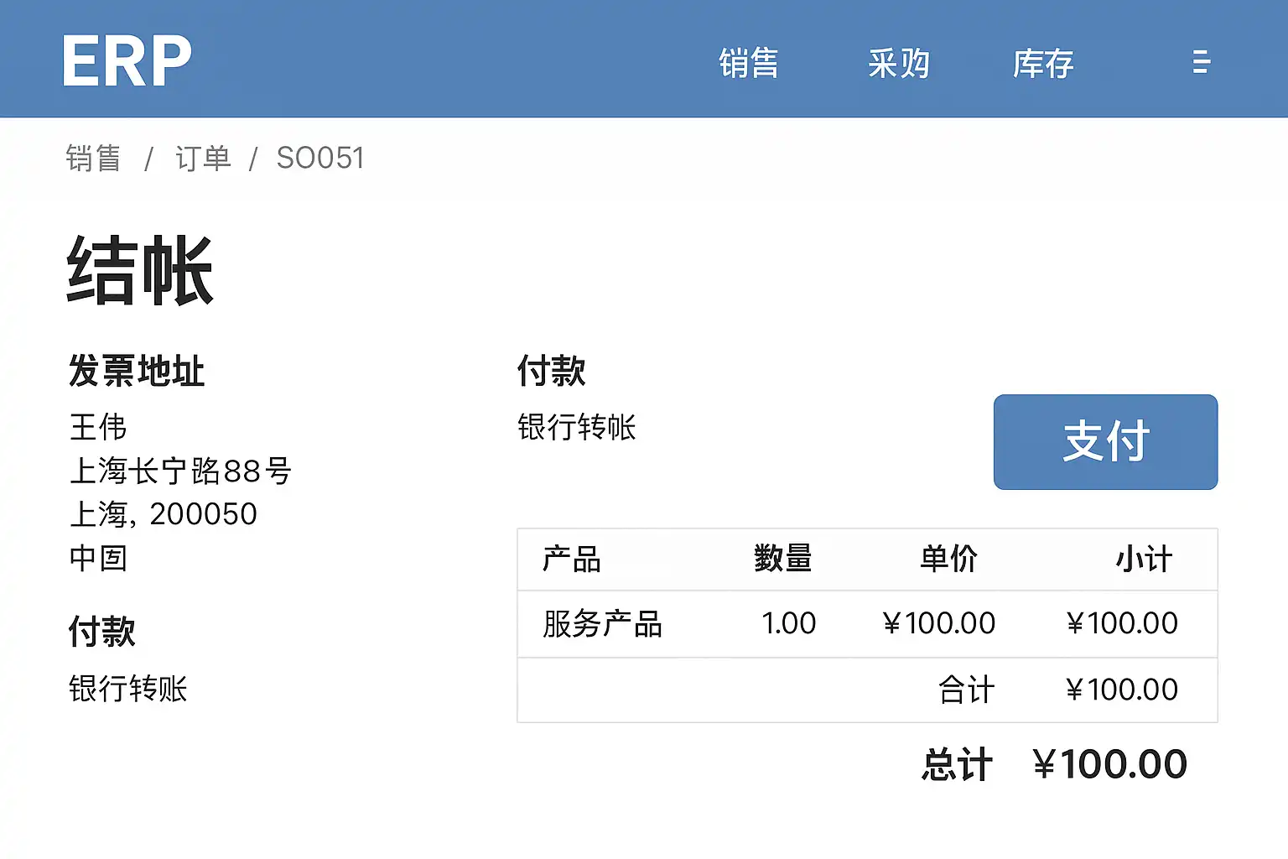Image resolution: width=1288 pixels, height=859 pixels.
Task: Click the 产品 column header
Action: coord(571,560)
